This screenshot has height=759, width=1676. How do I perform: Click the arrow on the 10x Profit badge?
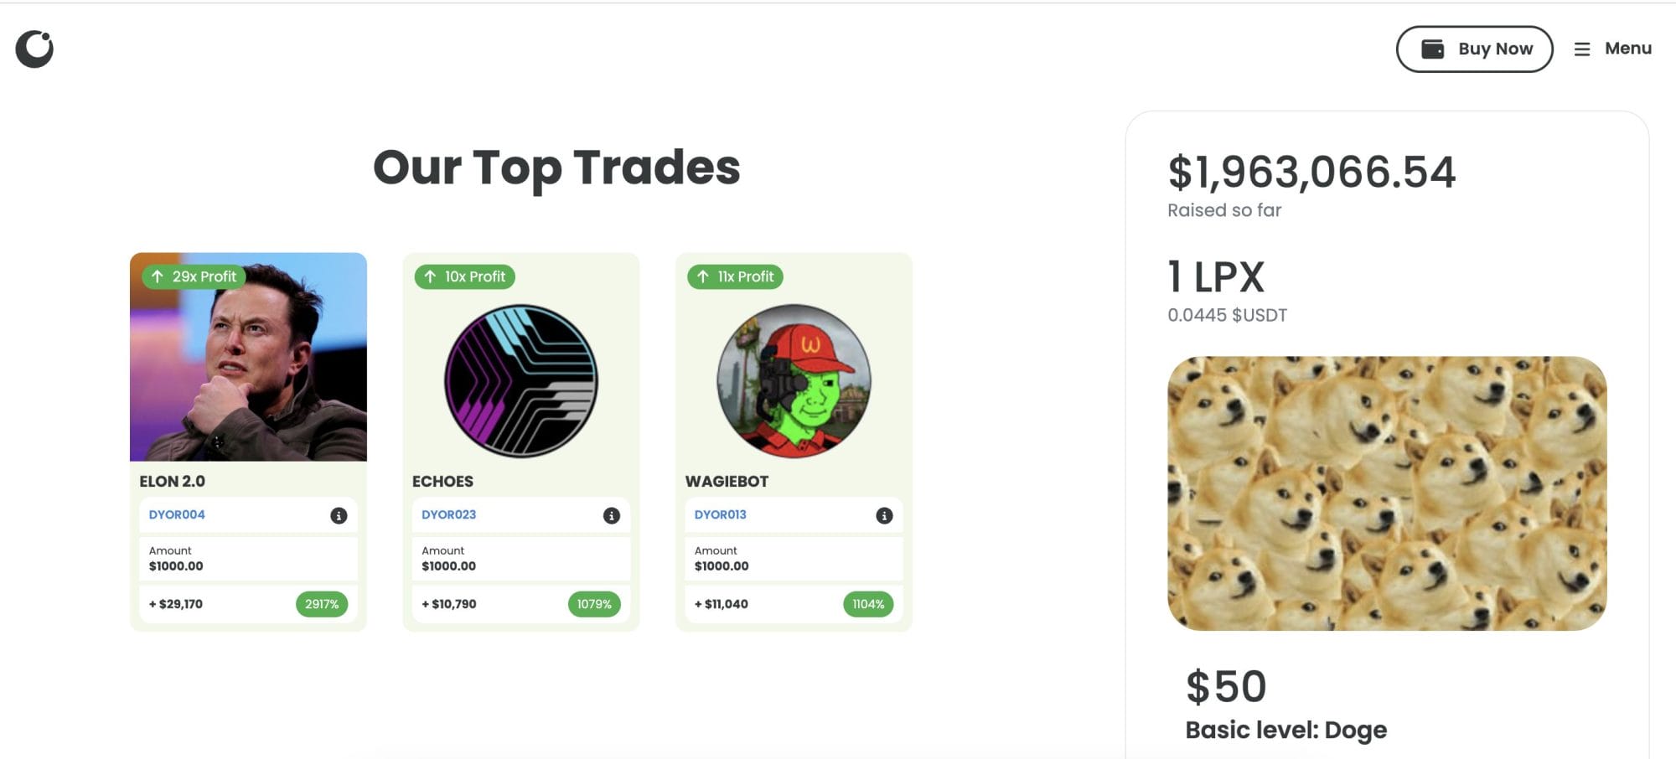pos(430,276)
